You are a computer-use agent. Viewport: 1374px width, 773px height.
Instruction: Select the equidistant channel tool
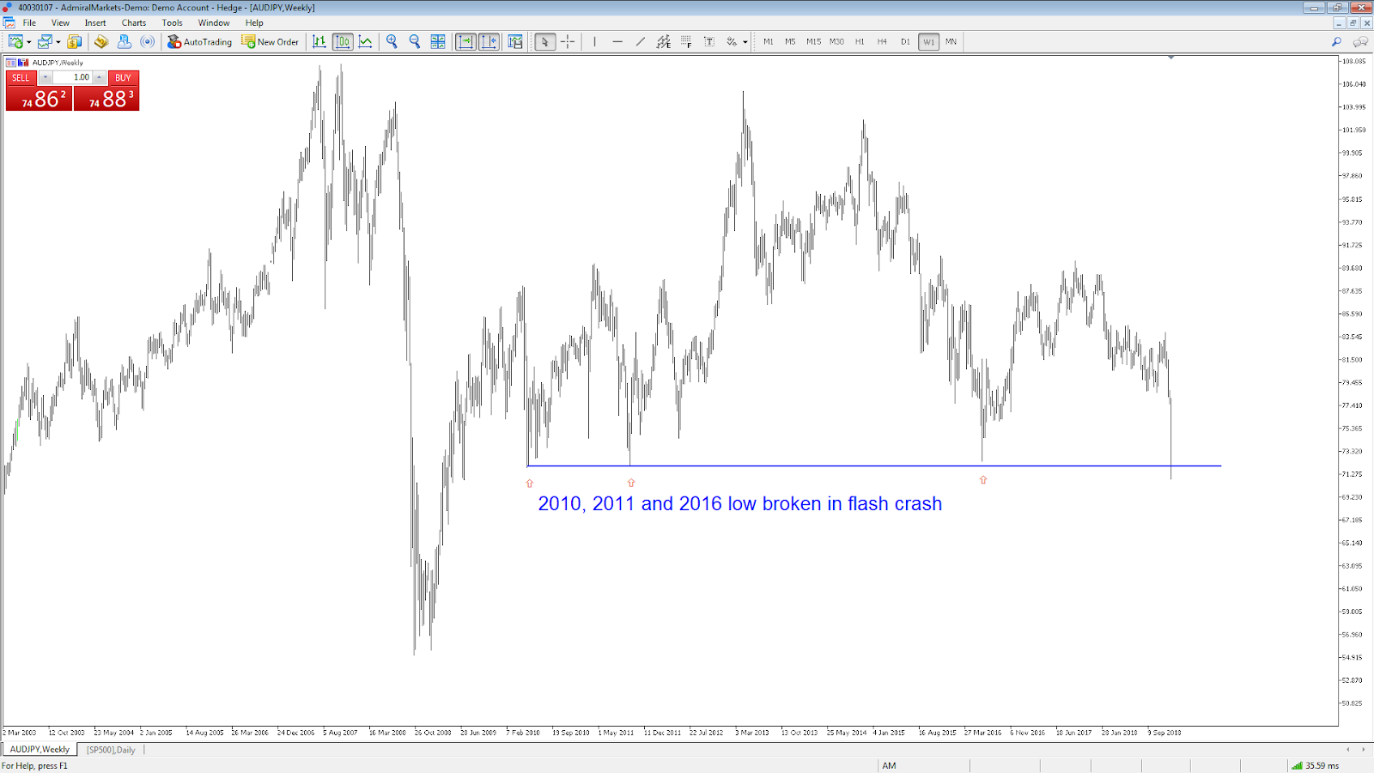[x=664, y=41]
